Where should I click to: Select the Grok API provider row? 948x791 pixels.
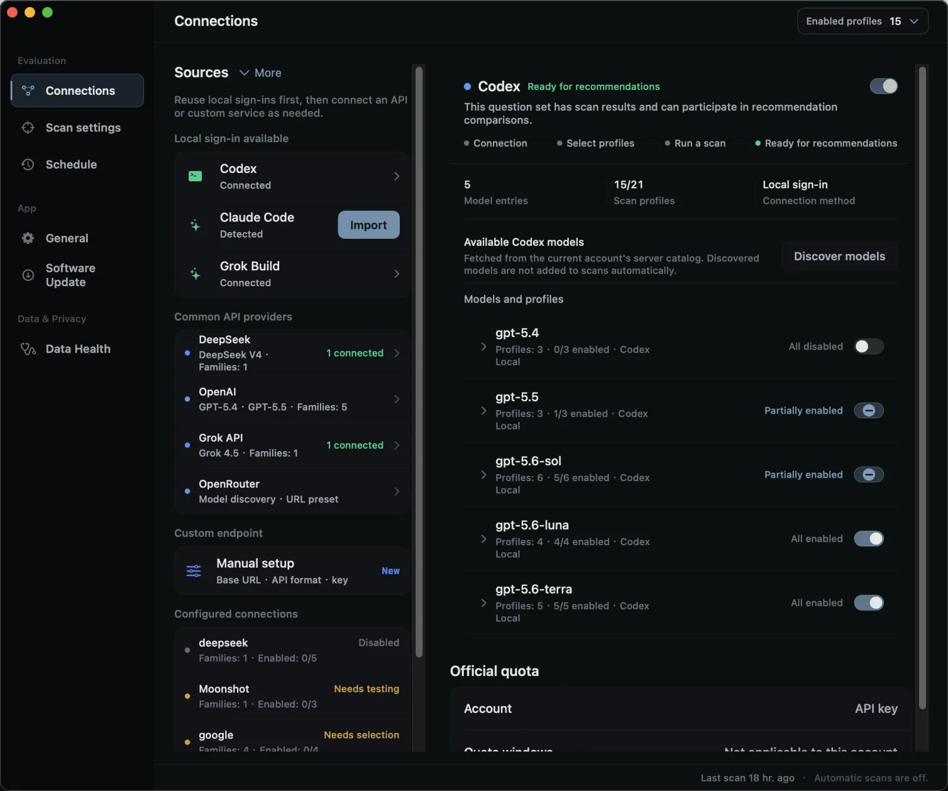[293, 445]
